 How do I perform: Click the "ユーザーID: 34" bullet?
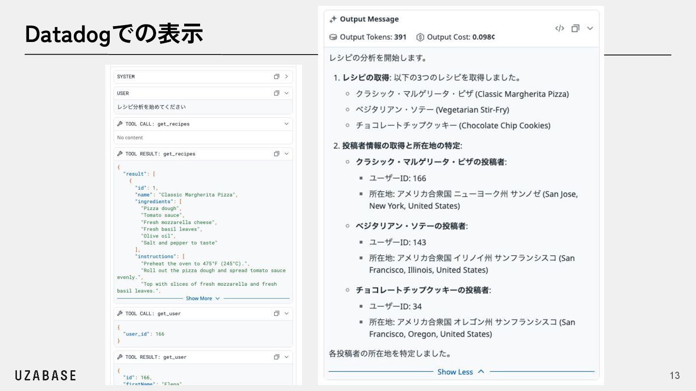(x=395, y=307)
